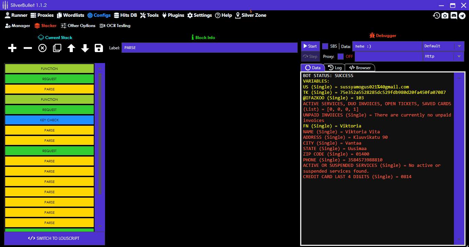The height and width of the screenshot is (247, 469).
Task: Click inside the Label field showing PARSE
Action: 210,48
